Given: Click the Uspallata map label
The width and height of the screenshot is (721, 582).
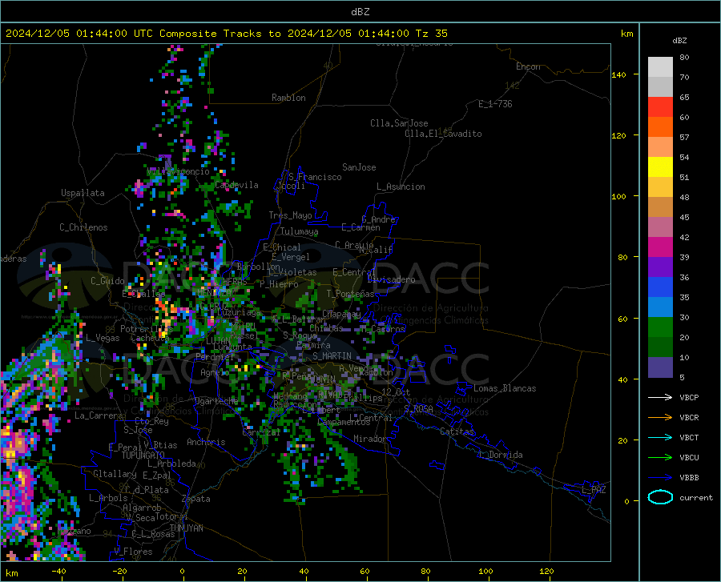Looking at the screenshot, I should [x=83, y=193].
